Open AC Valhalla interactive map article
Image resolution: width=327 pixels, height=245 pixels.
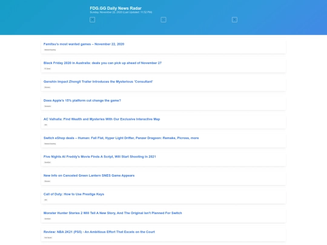click(102, 119)
